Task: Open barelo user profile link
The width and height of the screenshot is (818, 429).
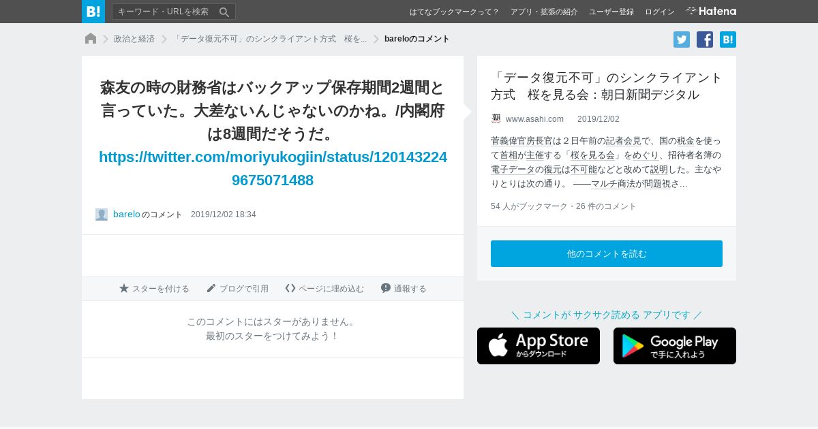Action: click(x=127, y=214)
